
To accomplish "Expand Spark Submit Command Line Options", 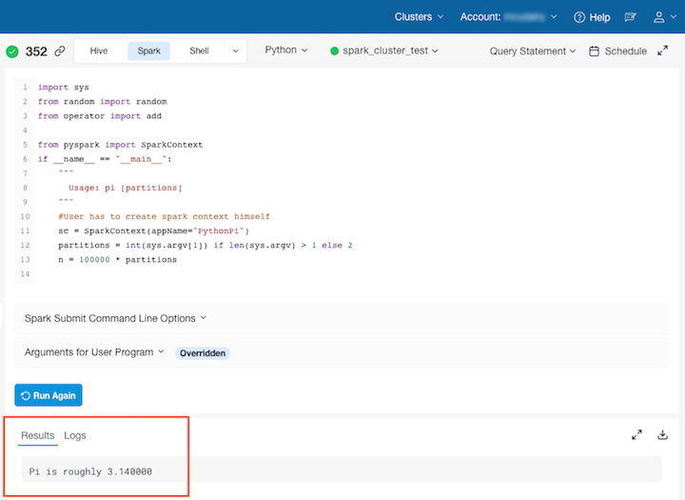I will tap(115, 318).
